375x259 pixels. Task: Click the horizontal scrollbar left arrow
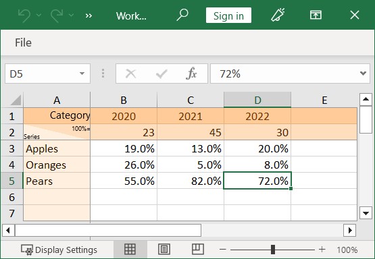(x=8, y=231)
